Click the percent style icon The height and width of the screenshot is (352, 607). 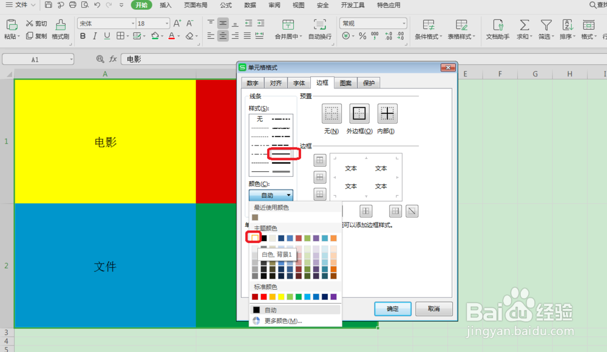362,36
